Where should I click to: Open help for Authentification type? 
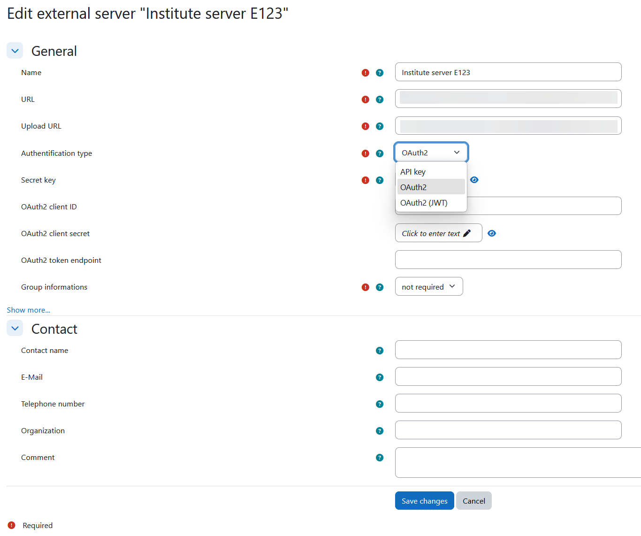(380, 153)
